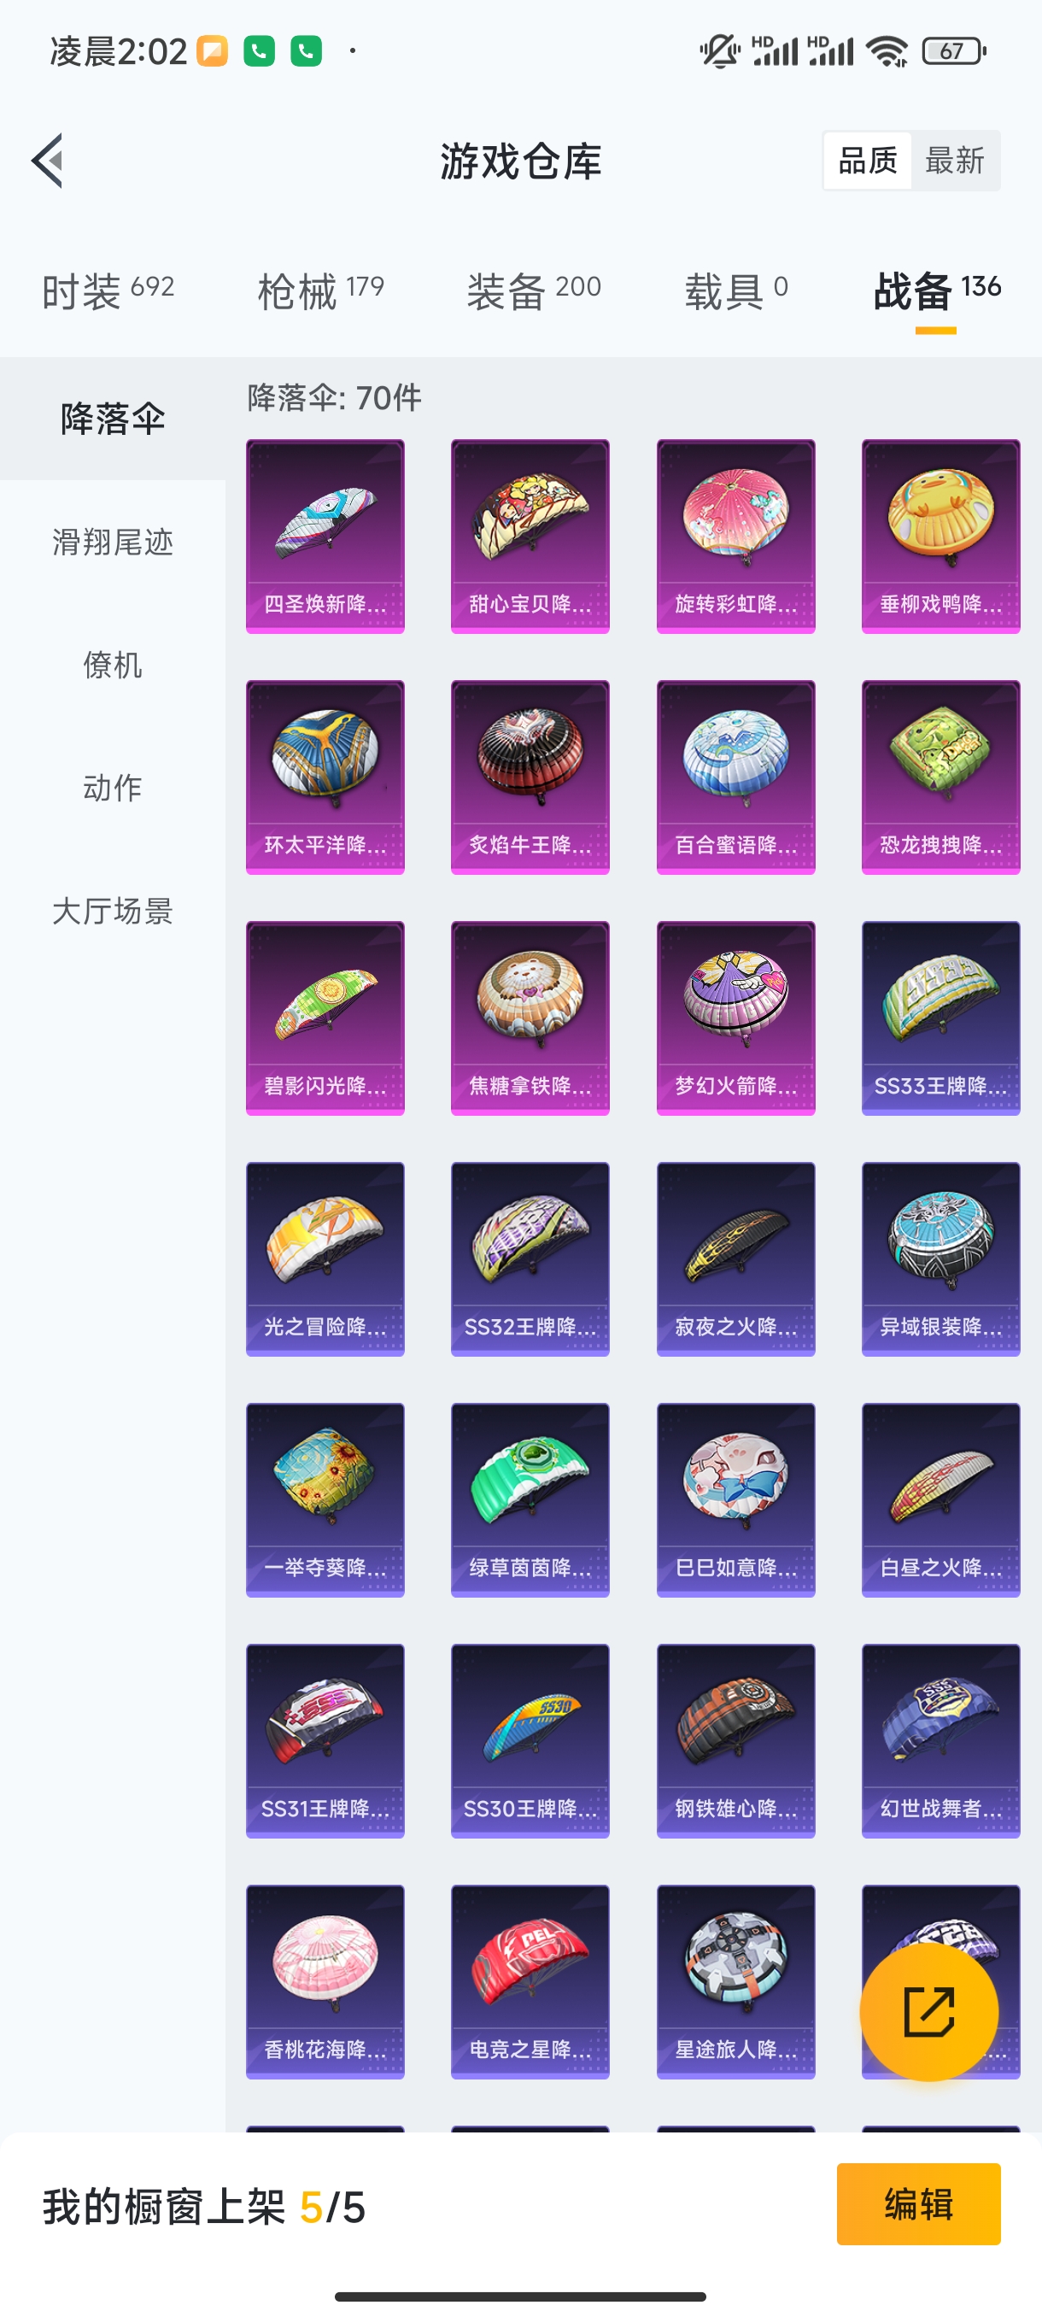
Task: Select 僚机 category in sidebar
Action: (113, 665)
